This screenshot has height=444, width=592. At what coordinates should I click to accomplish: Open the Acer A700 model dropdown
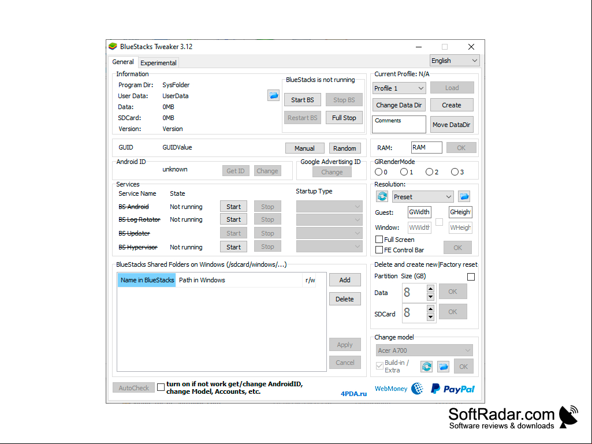pyautogui.click(x=425, y=350)
